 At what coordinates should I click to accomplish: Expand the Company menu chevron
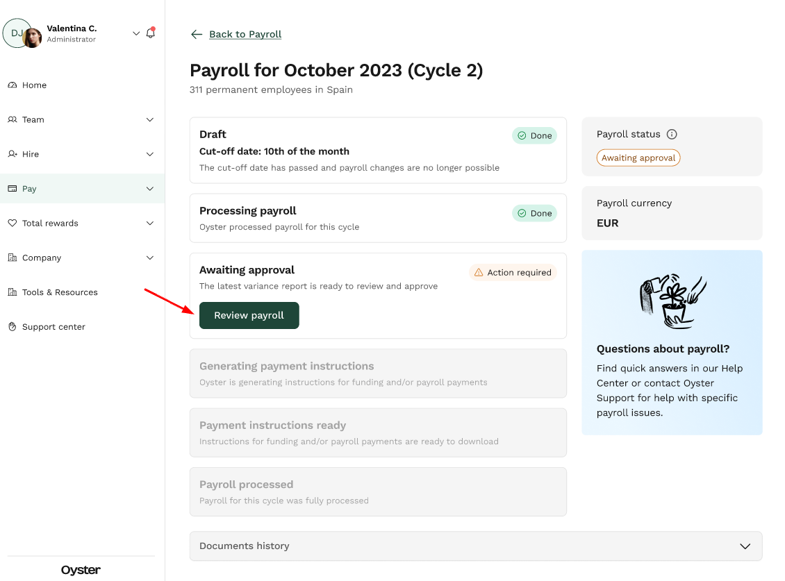point(149,258)
